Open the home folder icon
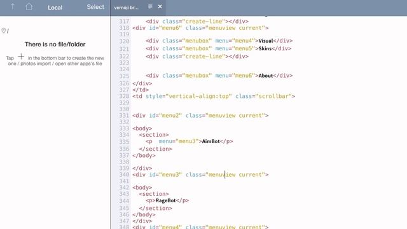407x229 pixels. point(29,6)
